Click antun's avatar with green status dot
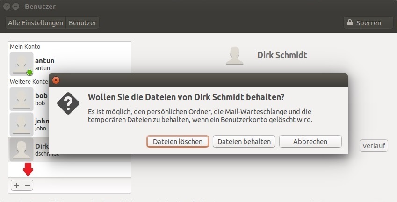The width and height of the screenshot is (397, 202). click(x=22, y=64)
